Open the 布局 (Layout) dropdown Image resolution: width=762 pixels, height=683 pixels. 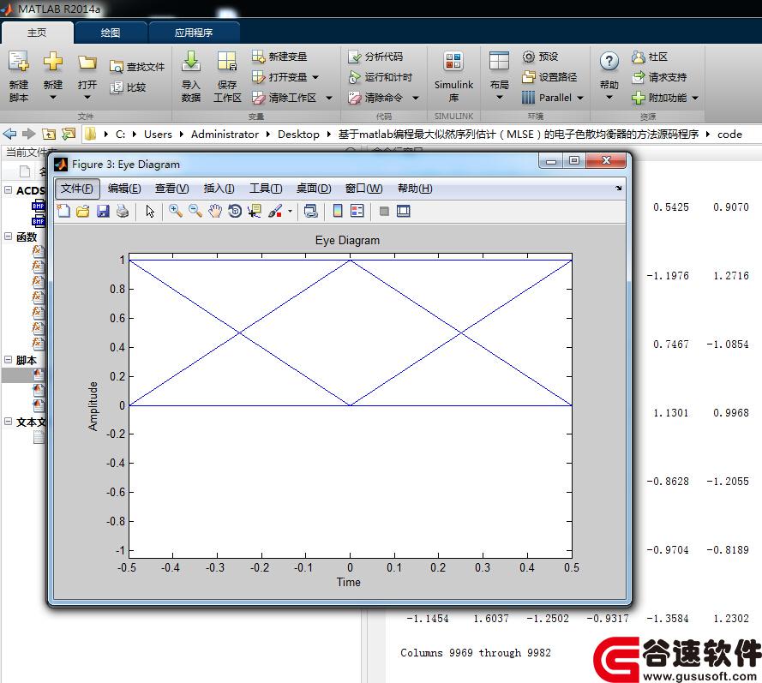click(499, 98)
